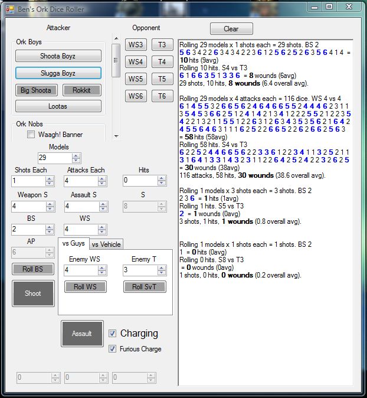367x398 pixels.
Task: Increase the Hits value
Action: (x=161, y=178)
